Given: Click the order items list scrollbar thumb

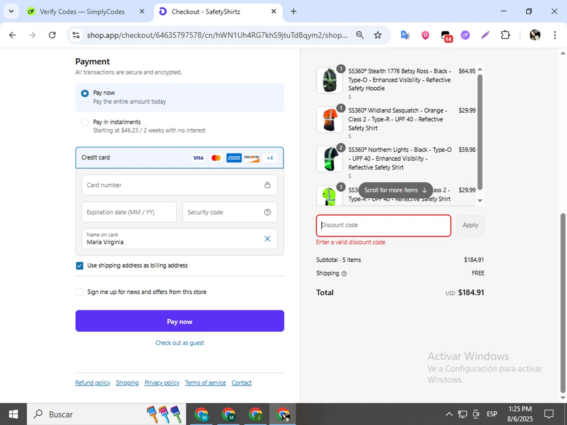Looking at the screenshot, I should click(x=480, y=132).
